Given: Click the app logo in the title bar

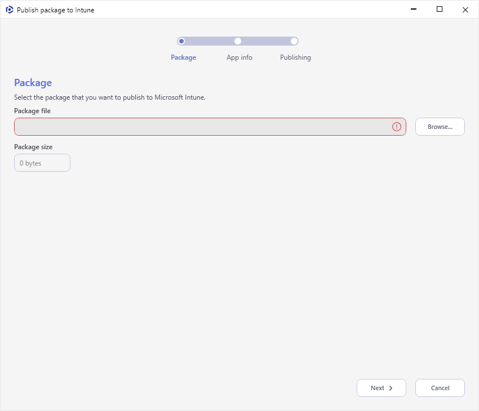Looking at the screenshot, I should point(10,10).
